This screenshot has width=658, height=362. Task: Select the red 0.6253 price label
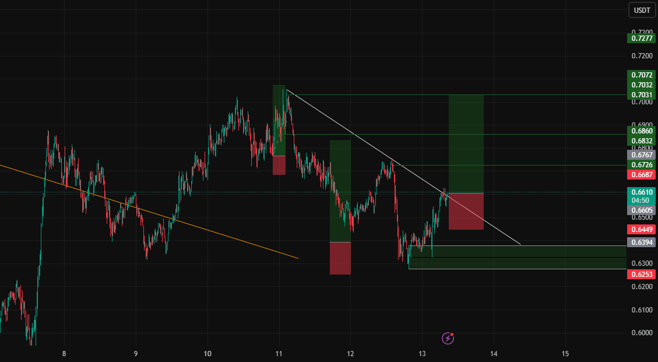641,275
